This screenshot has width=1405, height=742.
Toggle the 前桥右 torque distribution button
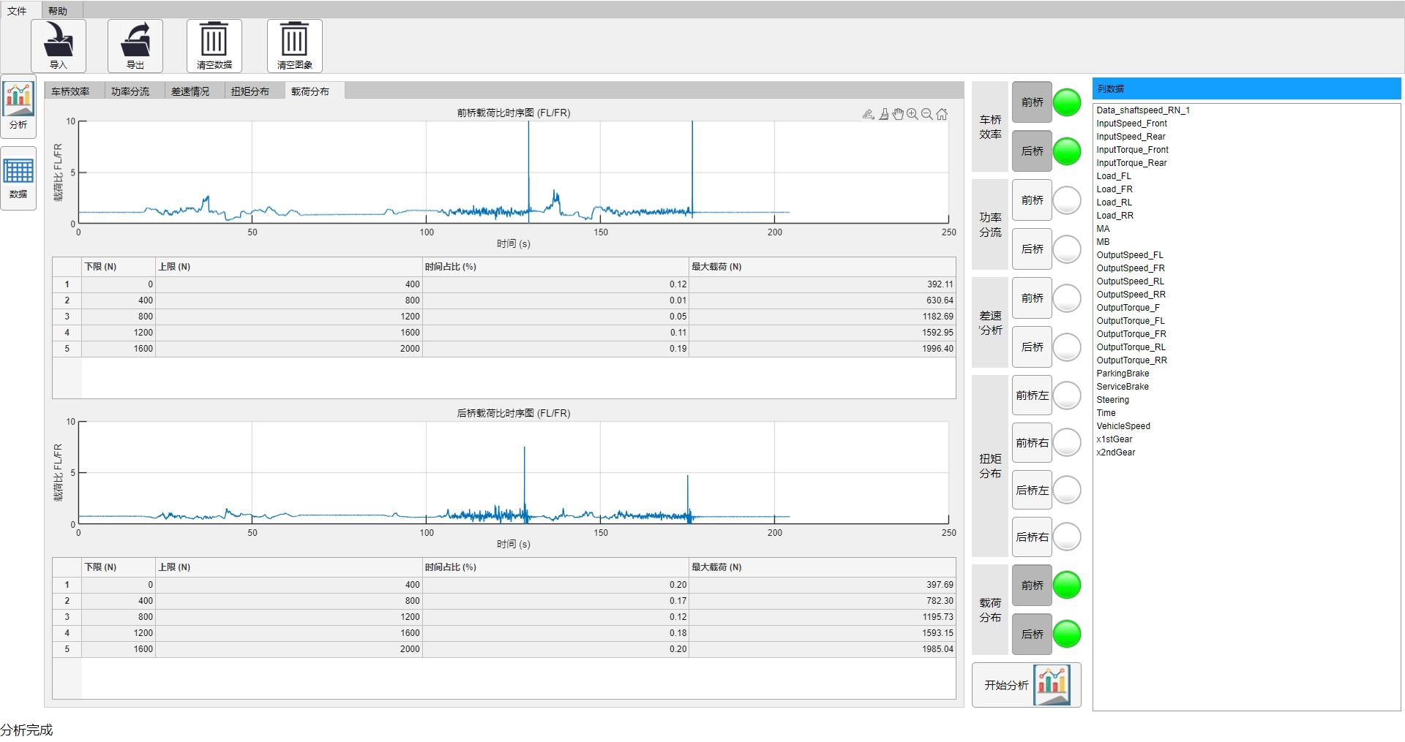1032,443
